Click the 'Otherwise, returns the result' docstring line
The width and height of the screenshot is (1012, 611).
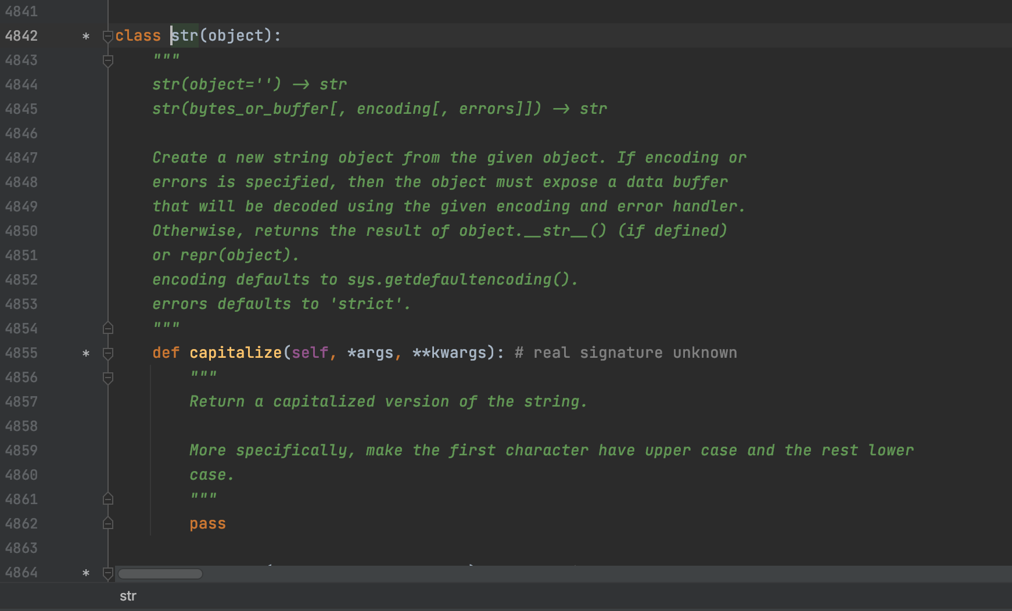pos(440,231)
